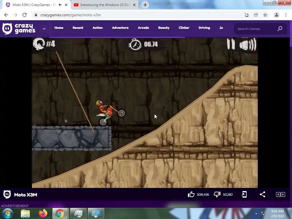Open the Home menu item

[x=59, y=28]
